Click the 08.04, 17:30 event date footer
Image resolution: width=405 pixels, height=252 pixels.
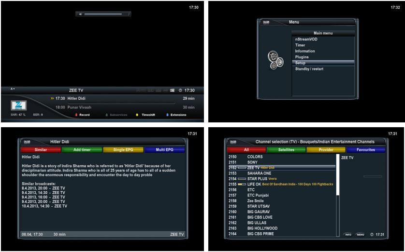[x=32, y=235]
